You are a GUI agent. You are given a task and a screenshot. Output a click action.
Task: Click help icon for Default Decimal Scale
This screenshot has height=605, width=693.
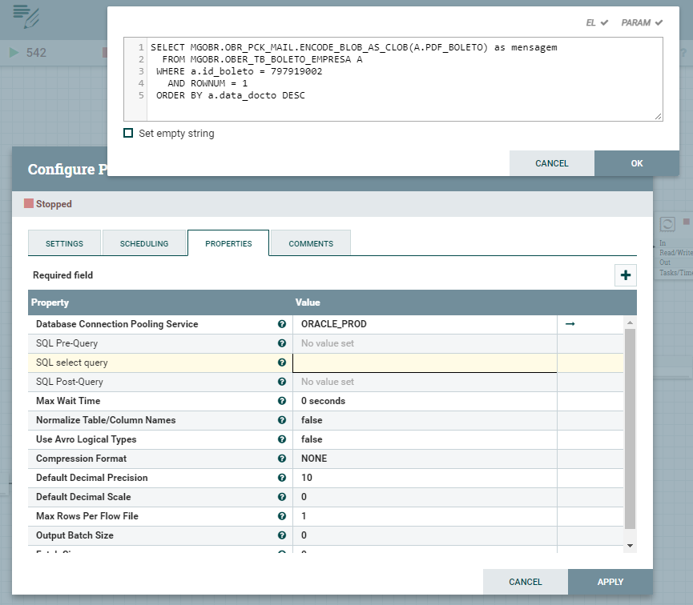(281, 497)
